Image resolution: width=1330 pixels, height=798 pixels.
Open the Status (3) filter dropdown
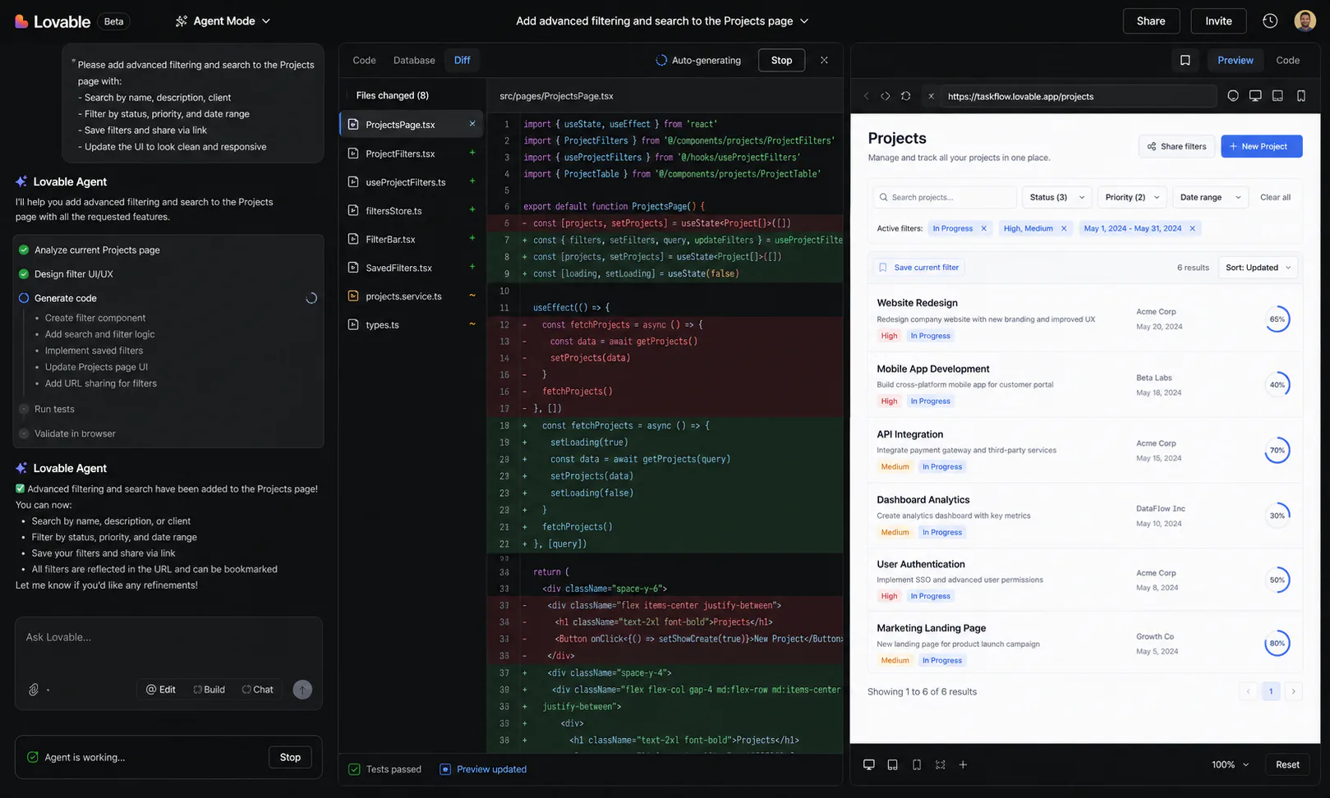tap(1056, 197)
